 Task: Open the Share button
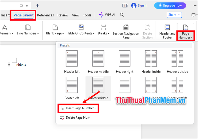[174, 15]
